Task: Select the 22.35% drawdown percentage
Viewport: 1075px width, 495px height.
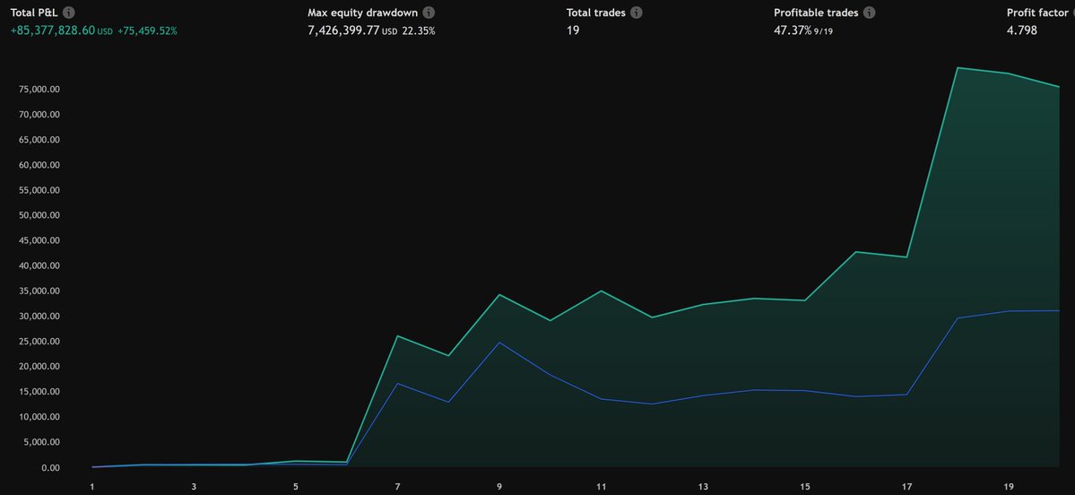Action: pos(418,30)
